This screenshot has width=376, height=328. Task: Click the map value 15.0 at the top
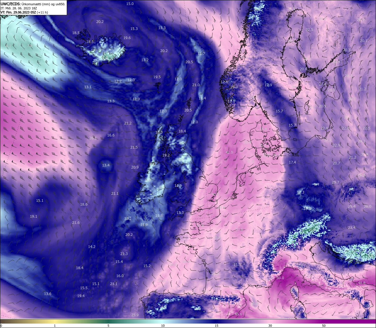[x=130, y=4]
